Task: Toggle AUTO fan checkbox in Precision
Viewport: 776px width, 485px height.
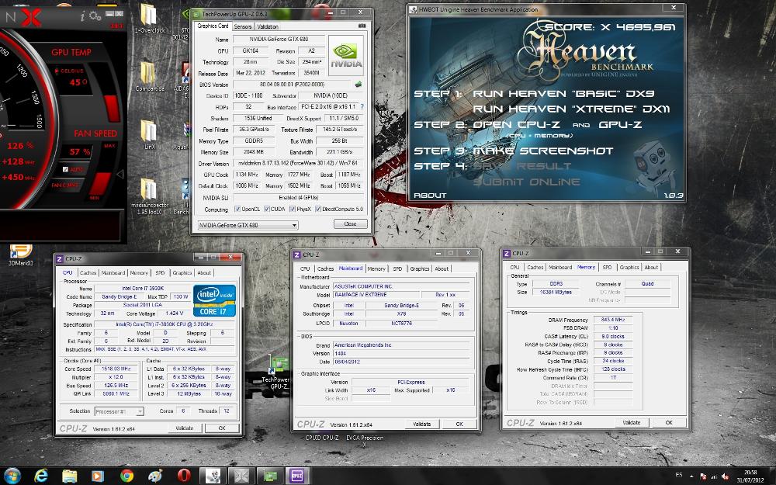Action: (65, 169)
